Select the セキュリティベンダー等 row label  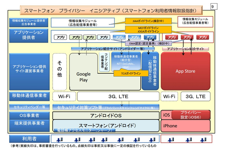pos(29,107)
